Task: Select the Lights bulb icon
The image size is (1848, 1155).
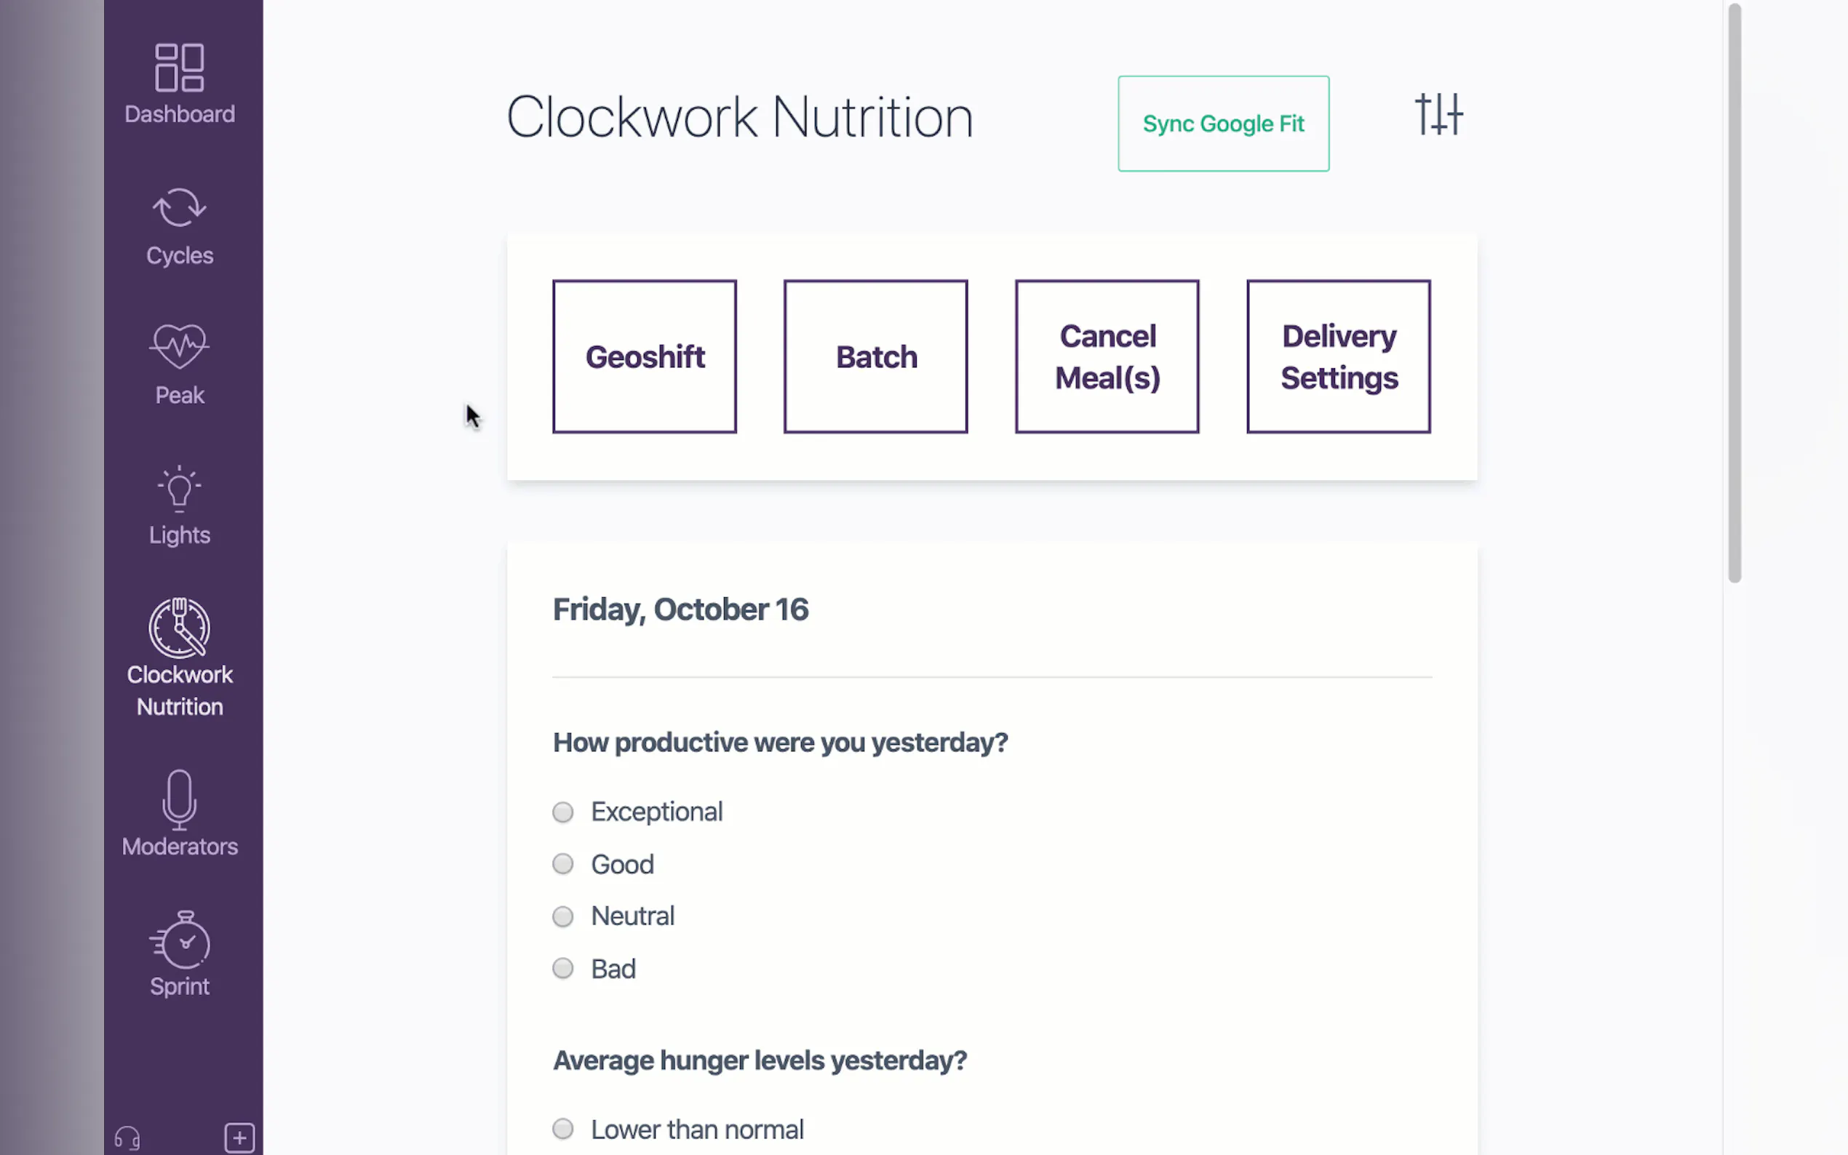Action: click(180, 489)
